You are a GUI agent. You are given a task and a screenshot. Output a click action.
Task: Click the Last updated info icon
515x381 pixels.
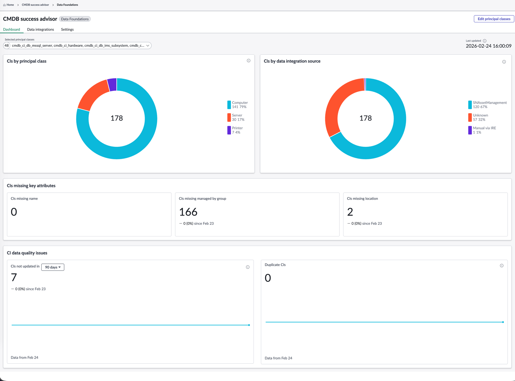coord(484,41)
